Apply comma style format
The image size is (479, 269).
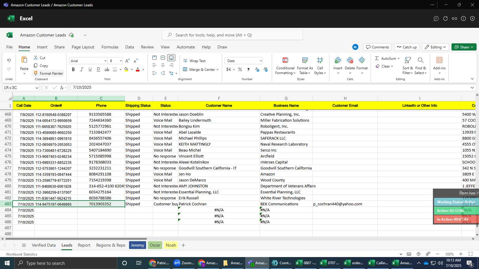pyautogui.click(x=248, y=69)
